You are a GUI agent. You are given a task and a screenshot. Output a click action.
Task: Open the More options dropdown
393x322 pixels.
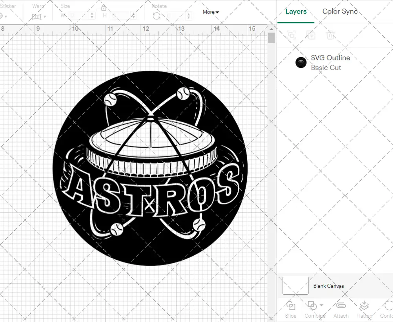210,12
